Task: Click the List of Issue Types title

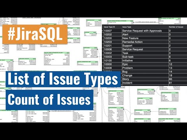Action: [x=63, y=79]
